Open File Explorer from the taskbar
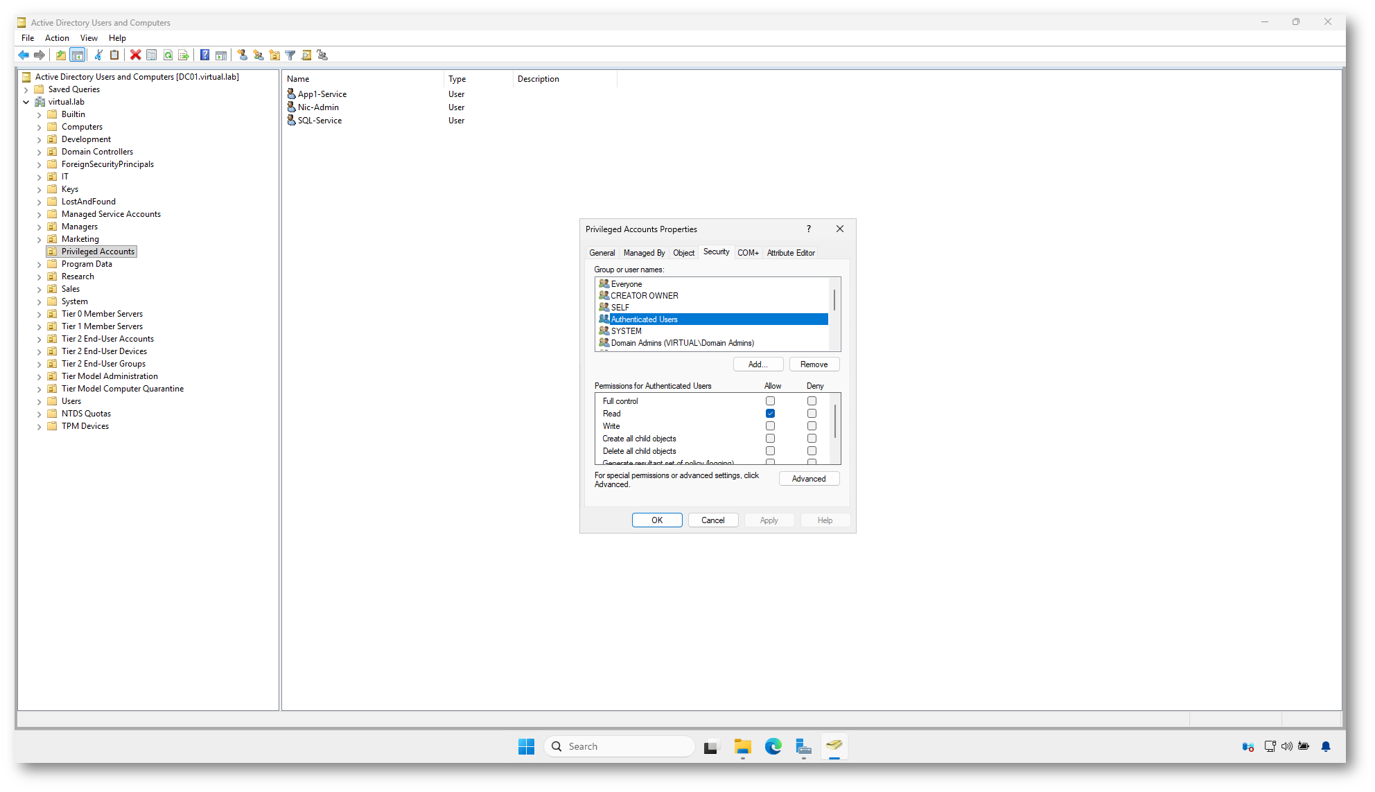 [x=743, y=746]
